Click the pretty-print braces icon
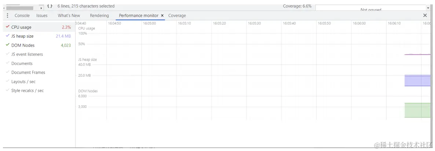The height and width of the screenshot is (151, 435). (50, 6)
